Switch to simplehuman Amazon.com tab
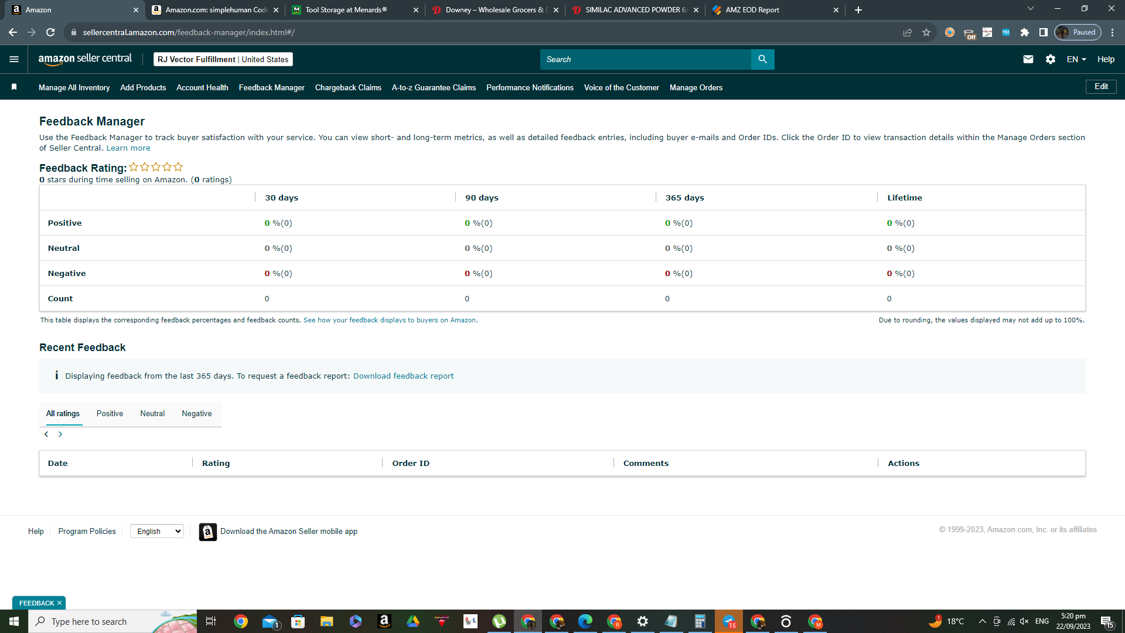The image size is (1125, 633). (x=214, y=10)
